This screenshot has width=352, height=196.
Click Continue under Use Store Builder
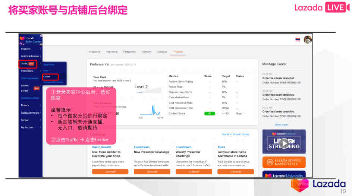pos(110,171)
